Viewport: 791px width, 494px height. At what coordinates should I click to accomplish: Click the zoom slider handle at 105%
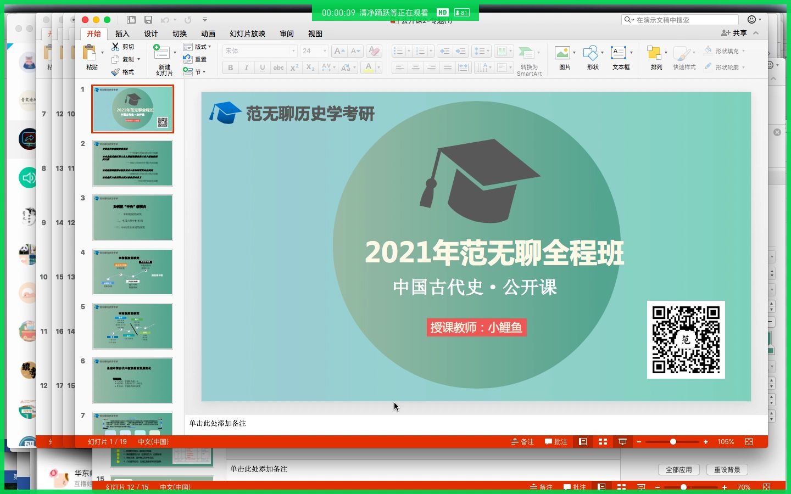coord(673,442)
